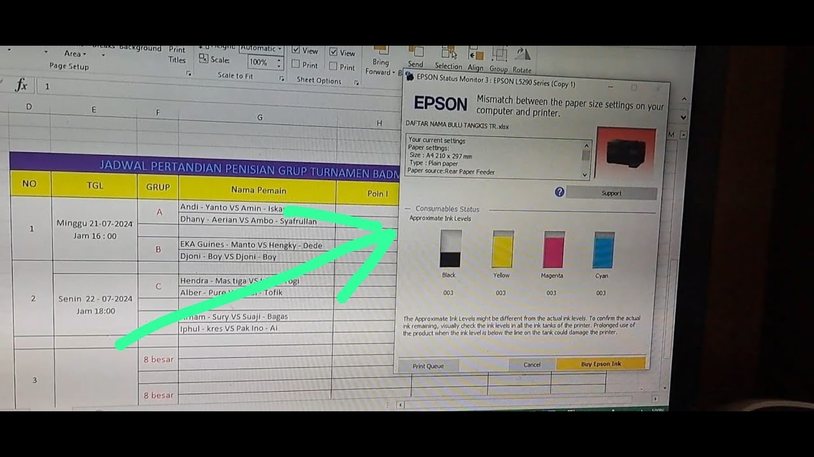
Task: Click the Epson Status Monitor title bar icon
Action: [x=410, y=76]
